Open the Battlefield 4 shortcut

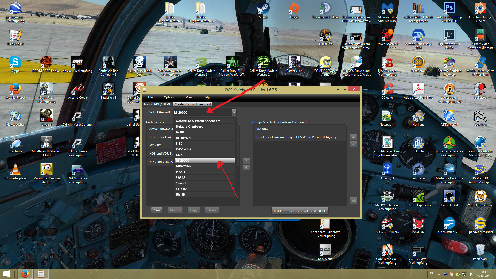pos(294,64)
